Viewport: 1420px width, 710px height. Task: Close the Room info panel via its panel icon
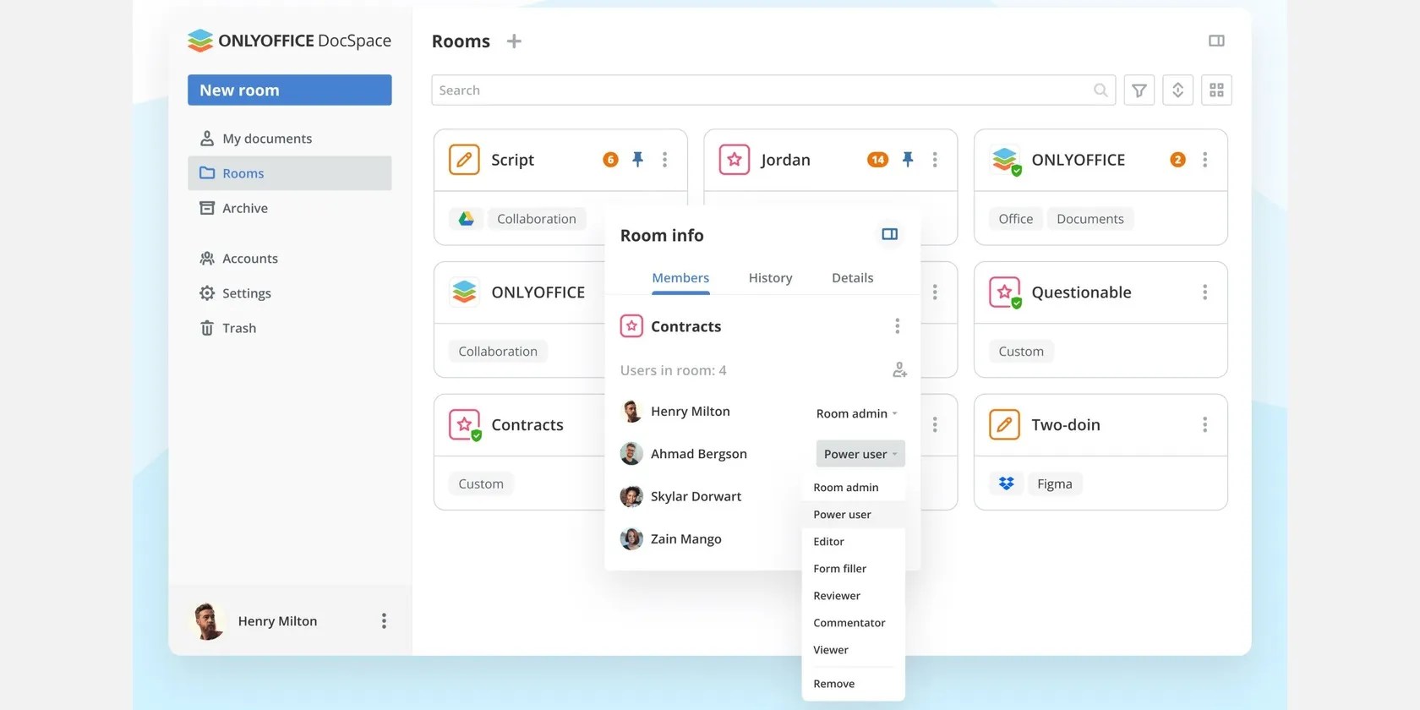point(889,234)
